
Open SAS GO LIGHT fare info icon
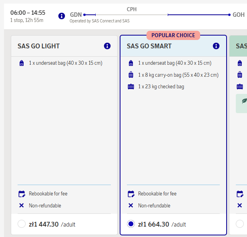click(107, 46)
